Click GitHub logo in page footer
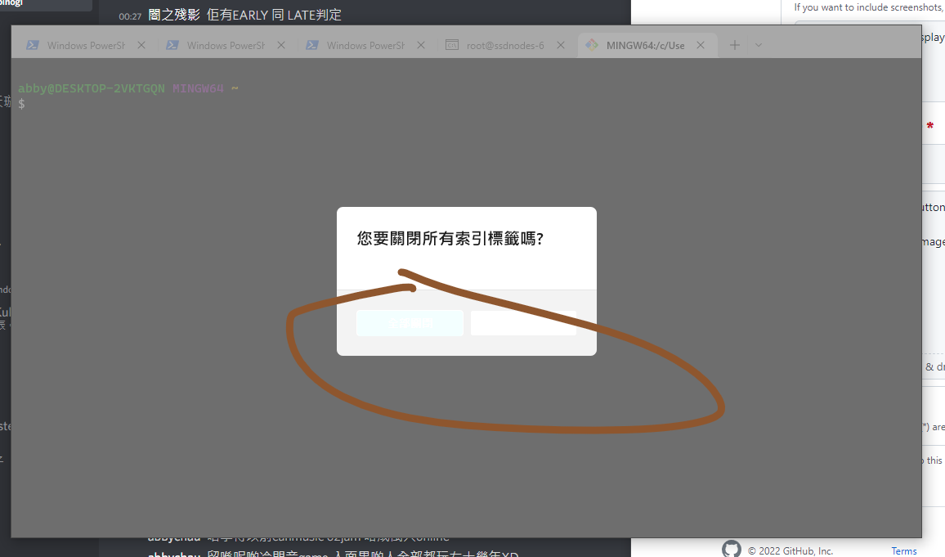Viewport: 945px width, 557px height. (732, 549)
